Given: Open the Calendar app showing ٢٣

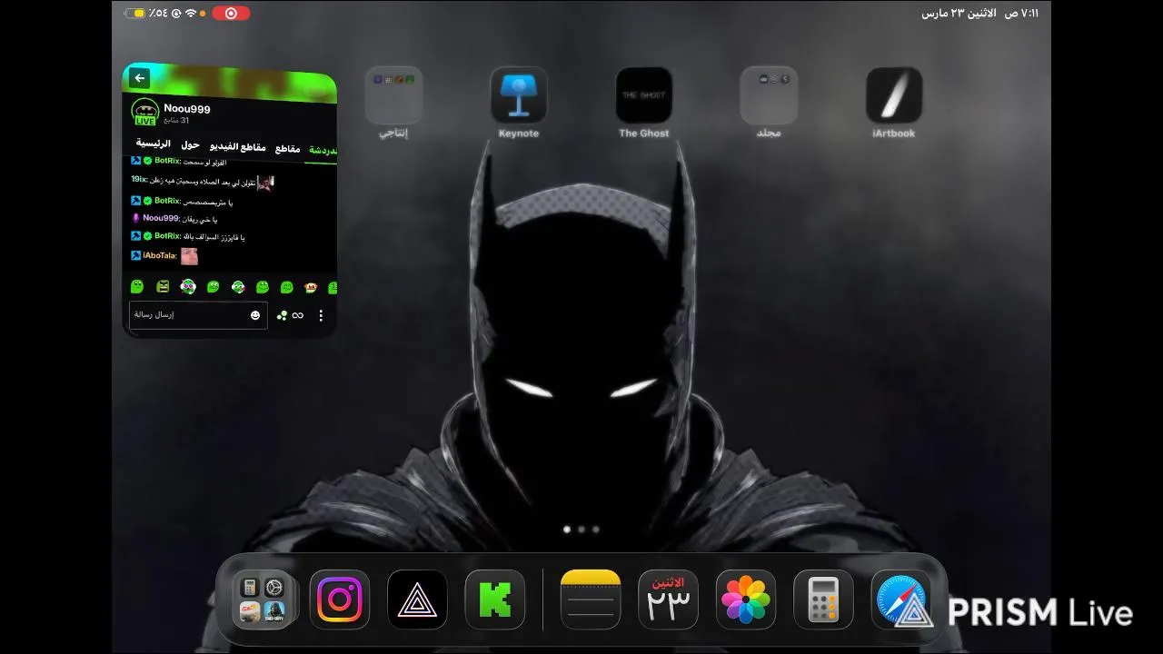Looking at the screenshot, I should click(x=669, y=599).
